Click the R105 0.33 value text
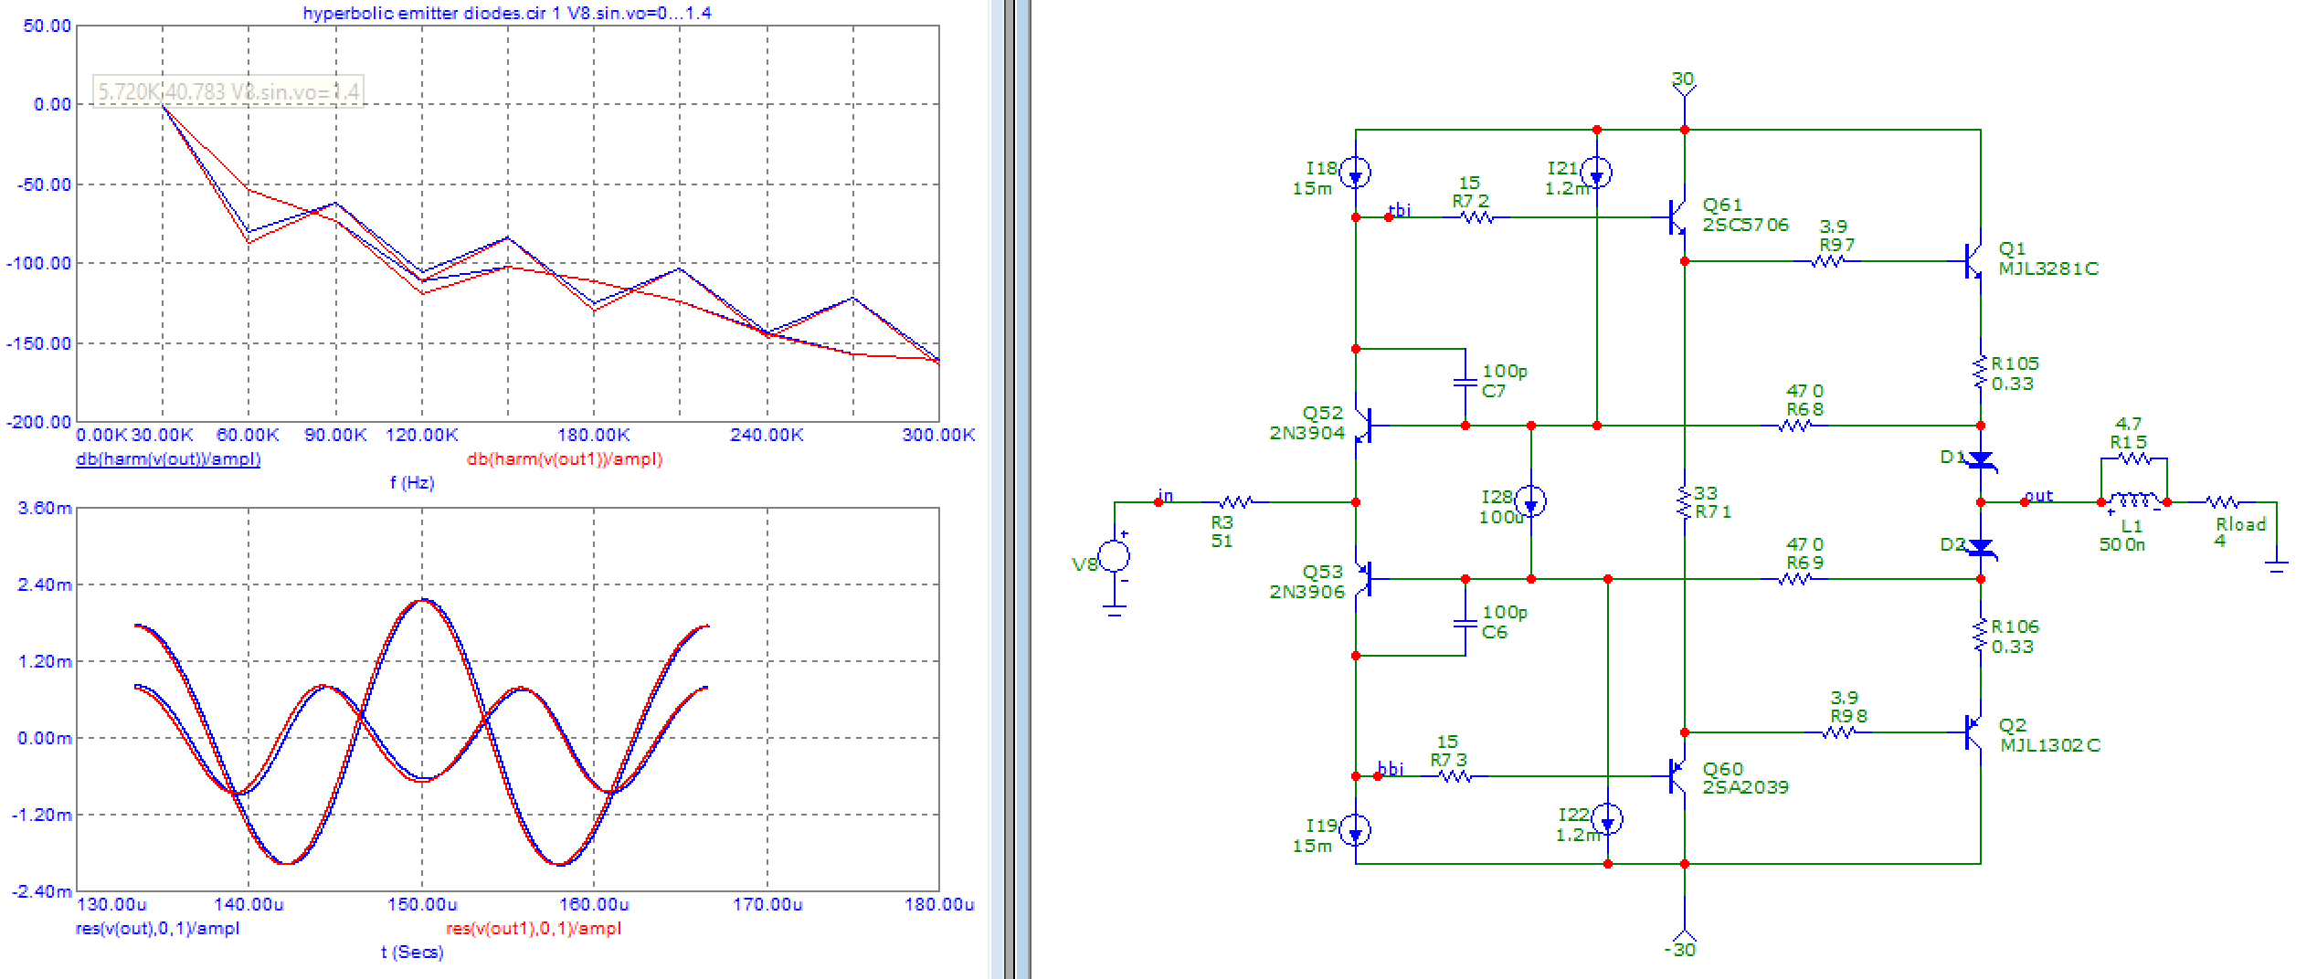This screenshot has height=979, width=2317. coord(2012,384)
